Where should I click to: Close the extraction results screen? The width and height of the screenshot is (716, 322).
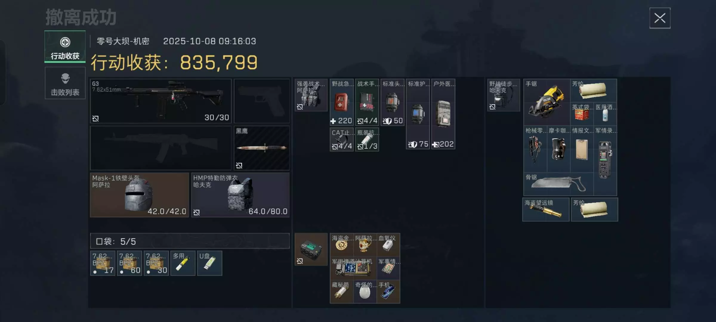click(x=660, y=18)
